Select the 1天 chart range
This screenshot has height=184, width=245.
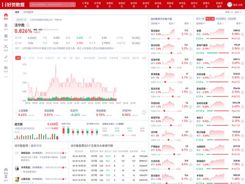click(18, 58)
